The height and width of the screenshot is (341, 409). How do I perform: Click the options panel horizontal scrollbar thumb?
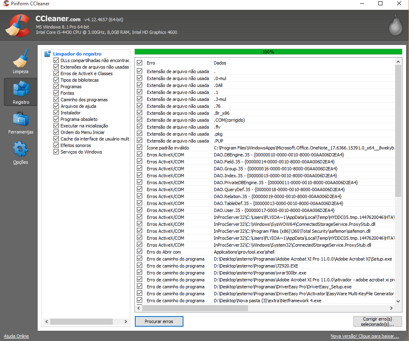click(81, 322)
